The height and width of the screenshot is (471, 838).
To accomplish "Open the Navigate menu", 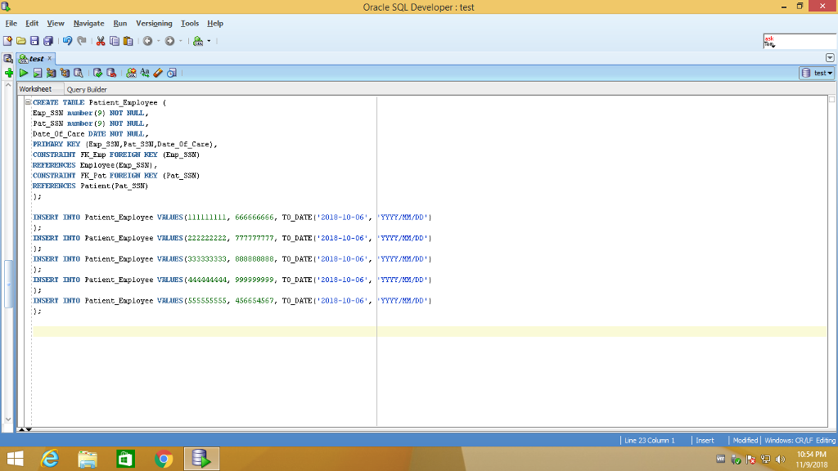I will click(x=88, y=24).
